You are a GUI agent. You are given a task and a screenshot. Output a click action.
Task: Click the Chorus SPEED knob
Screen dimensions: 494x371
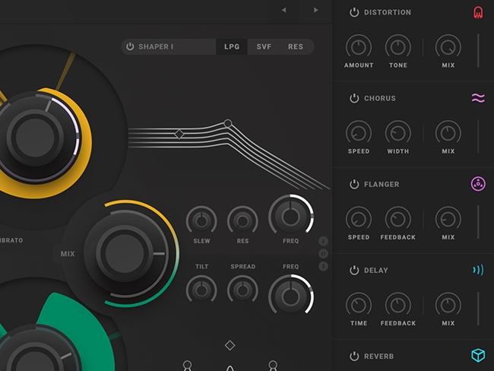click(x=359, y=133)
